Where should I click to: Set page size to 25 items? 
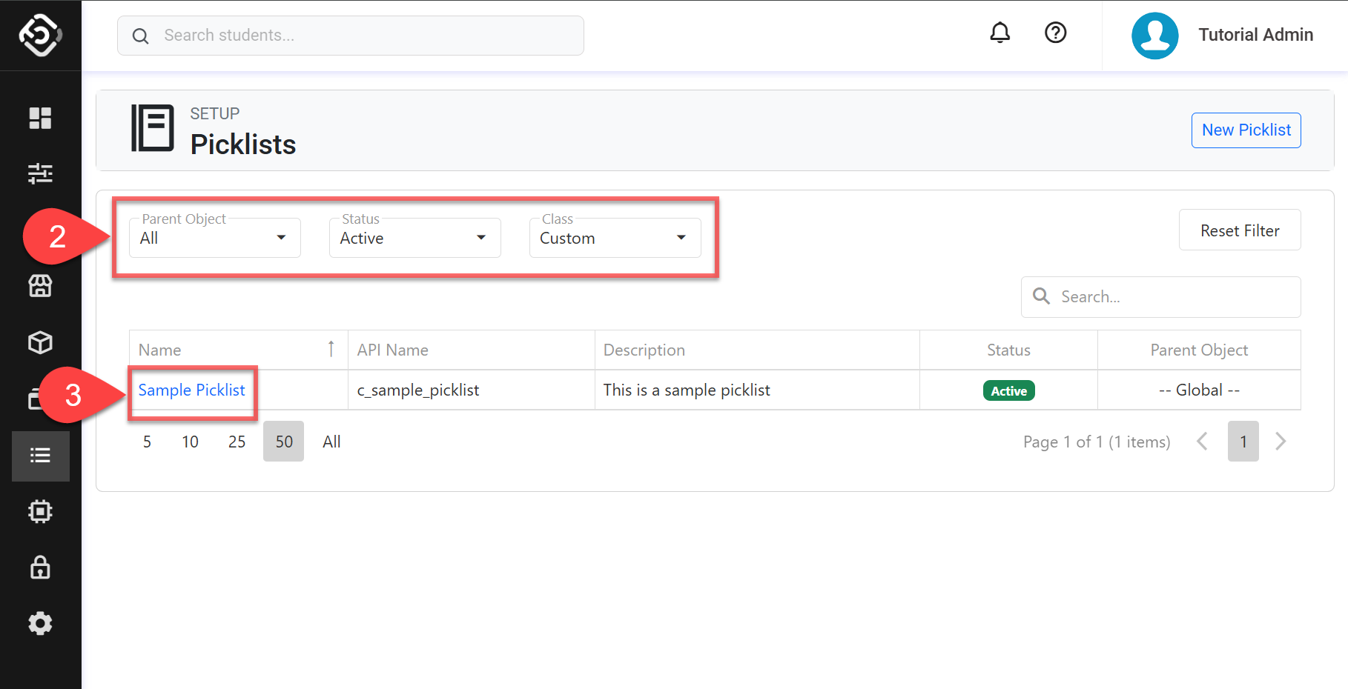tap(237, 442)
